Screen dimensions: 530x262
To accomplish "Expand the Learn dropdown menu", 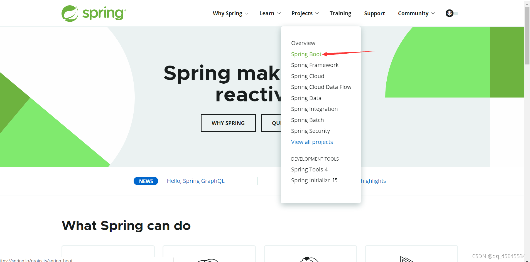I will pos(270,13).
